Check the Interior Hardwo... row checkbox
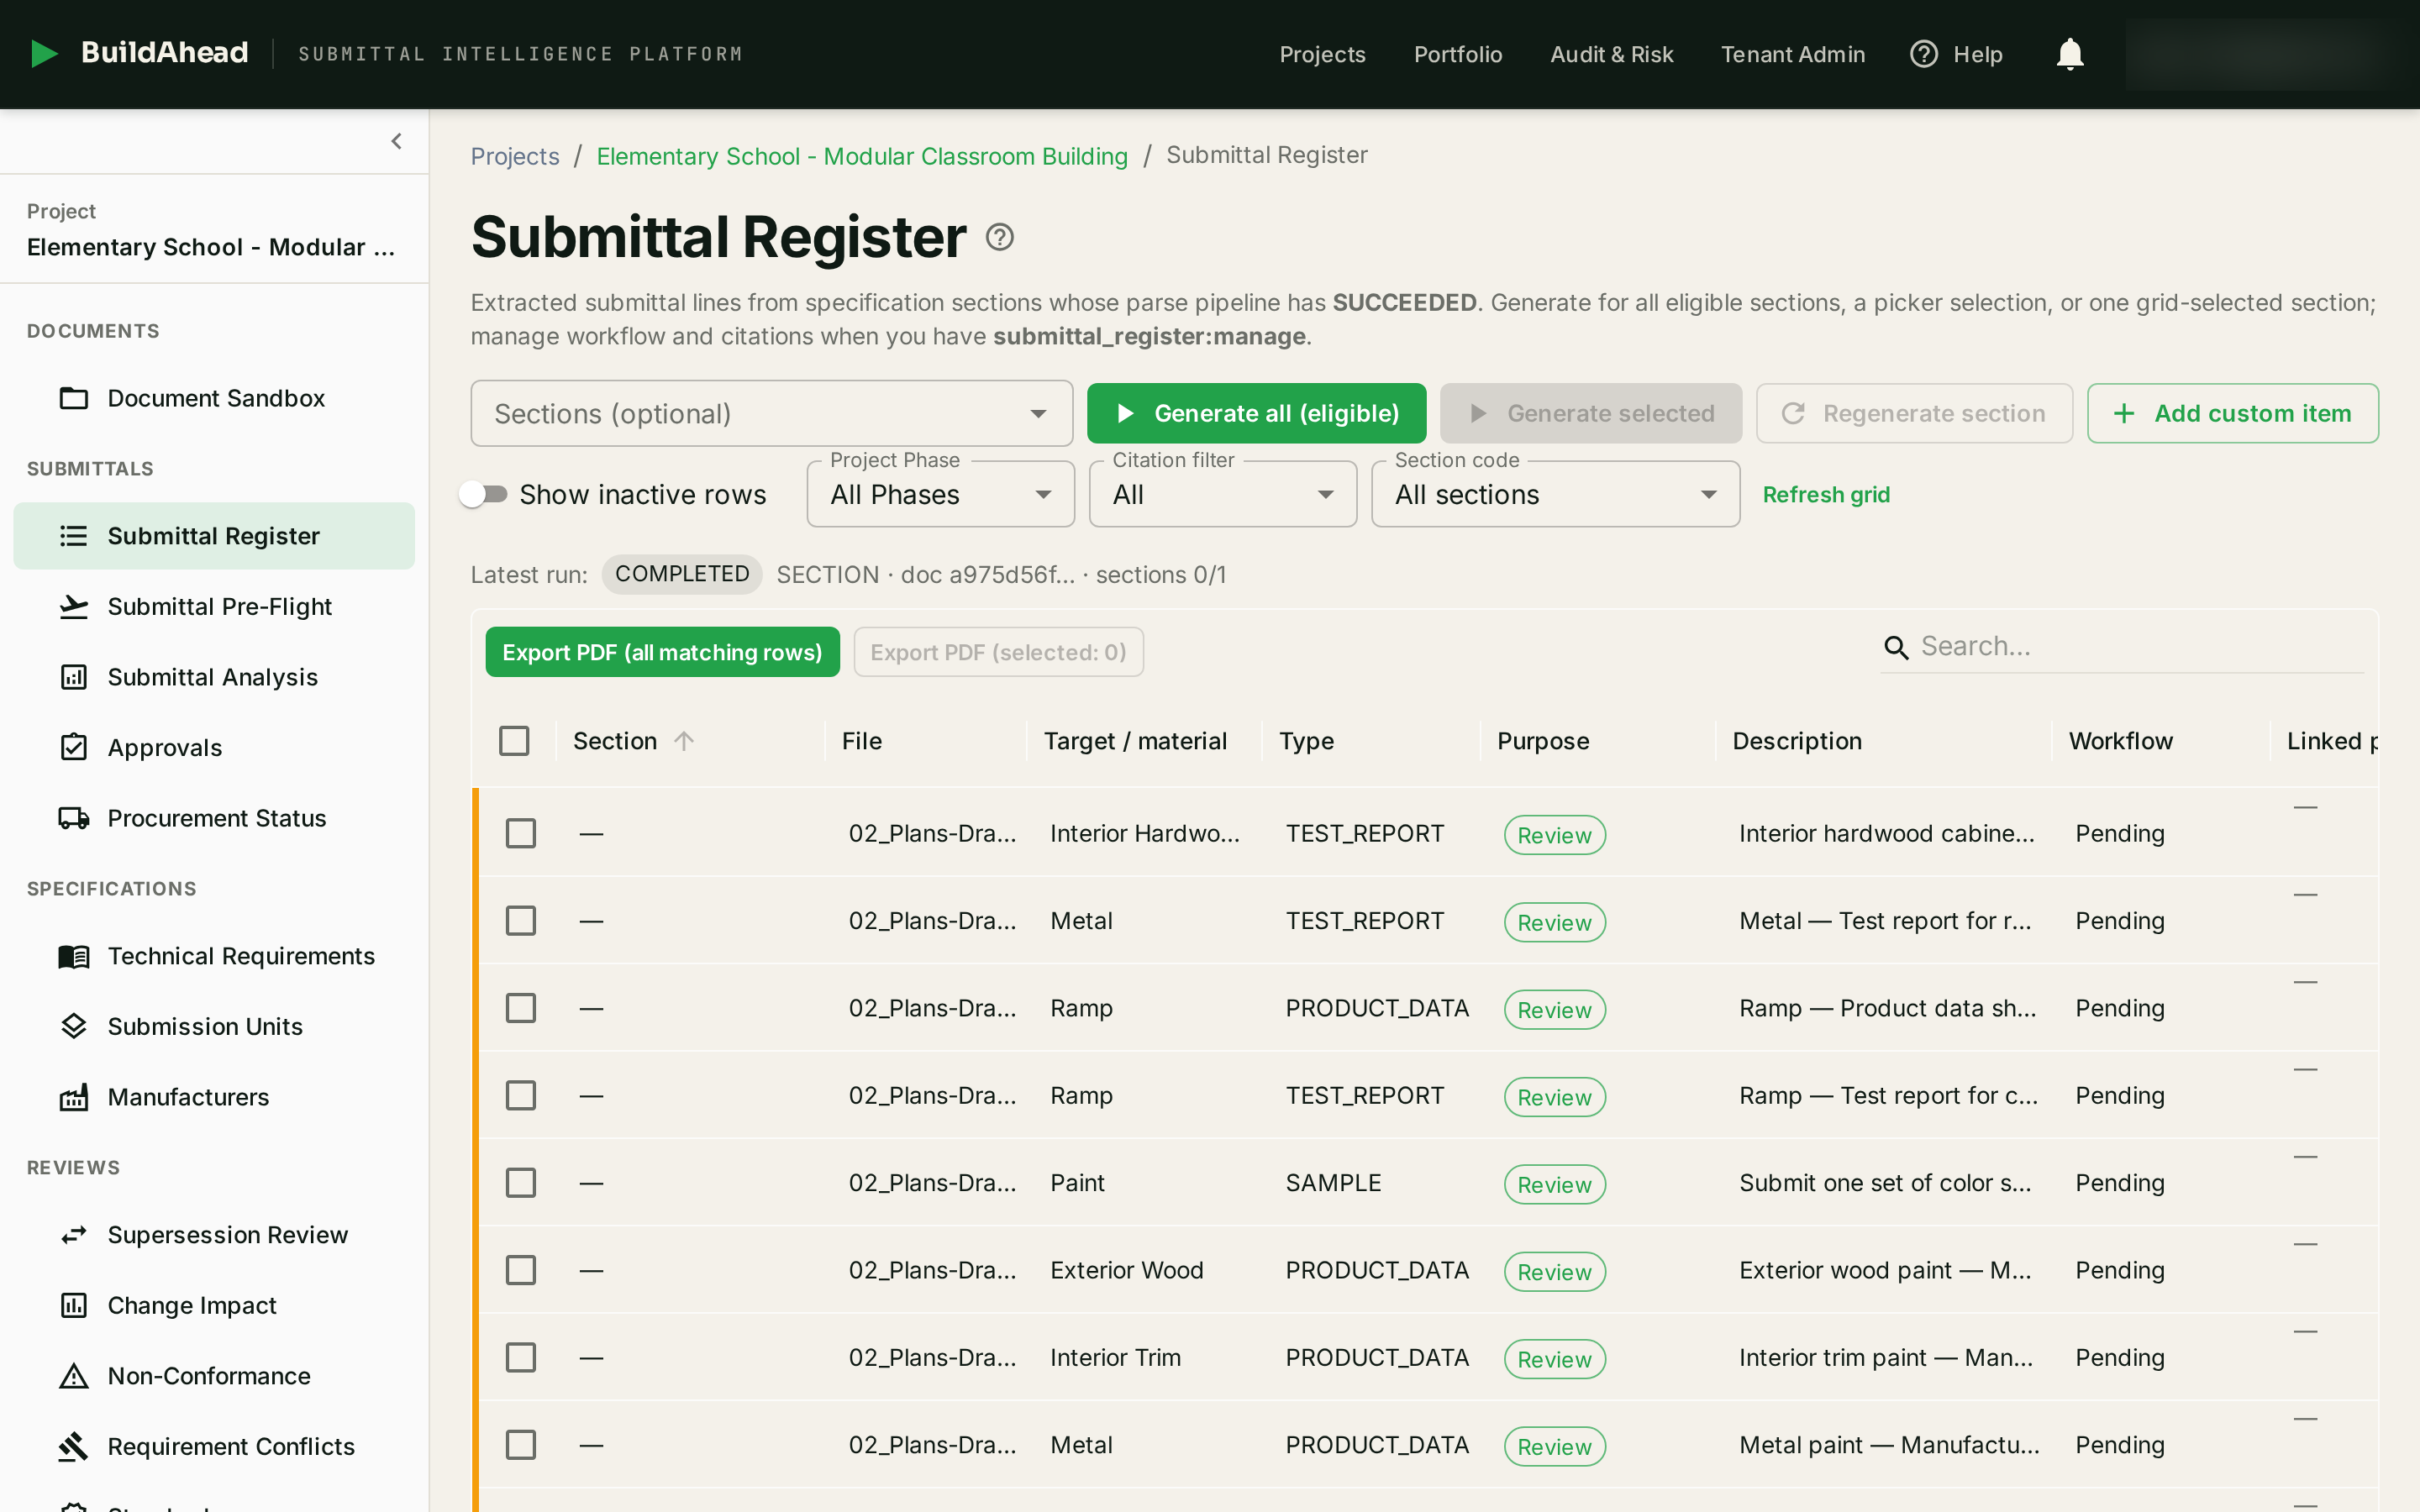2420x1512 pixels. [x=520, y=833]
